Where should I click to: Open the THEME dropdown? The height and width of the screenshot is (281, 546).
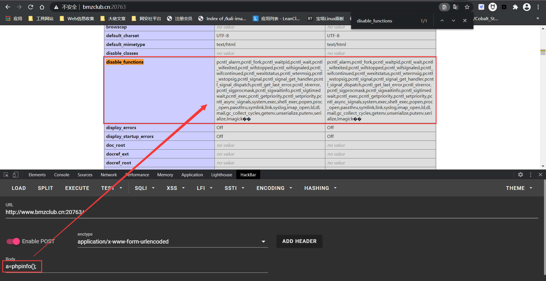pos(519,188)
